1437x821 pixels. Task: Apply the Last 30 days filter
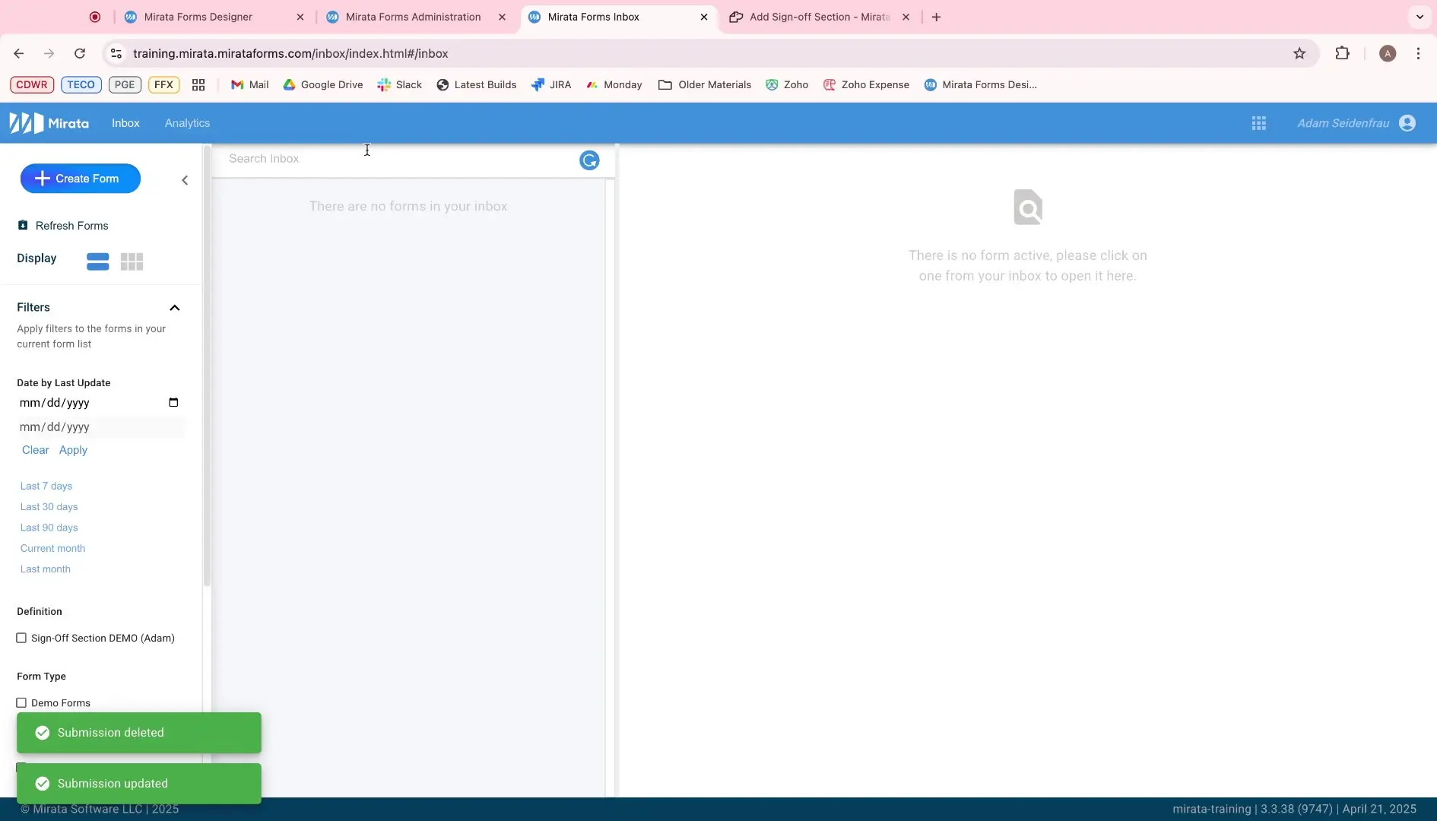tap(49, 506)
